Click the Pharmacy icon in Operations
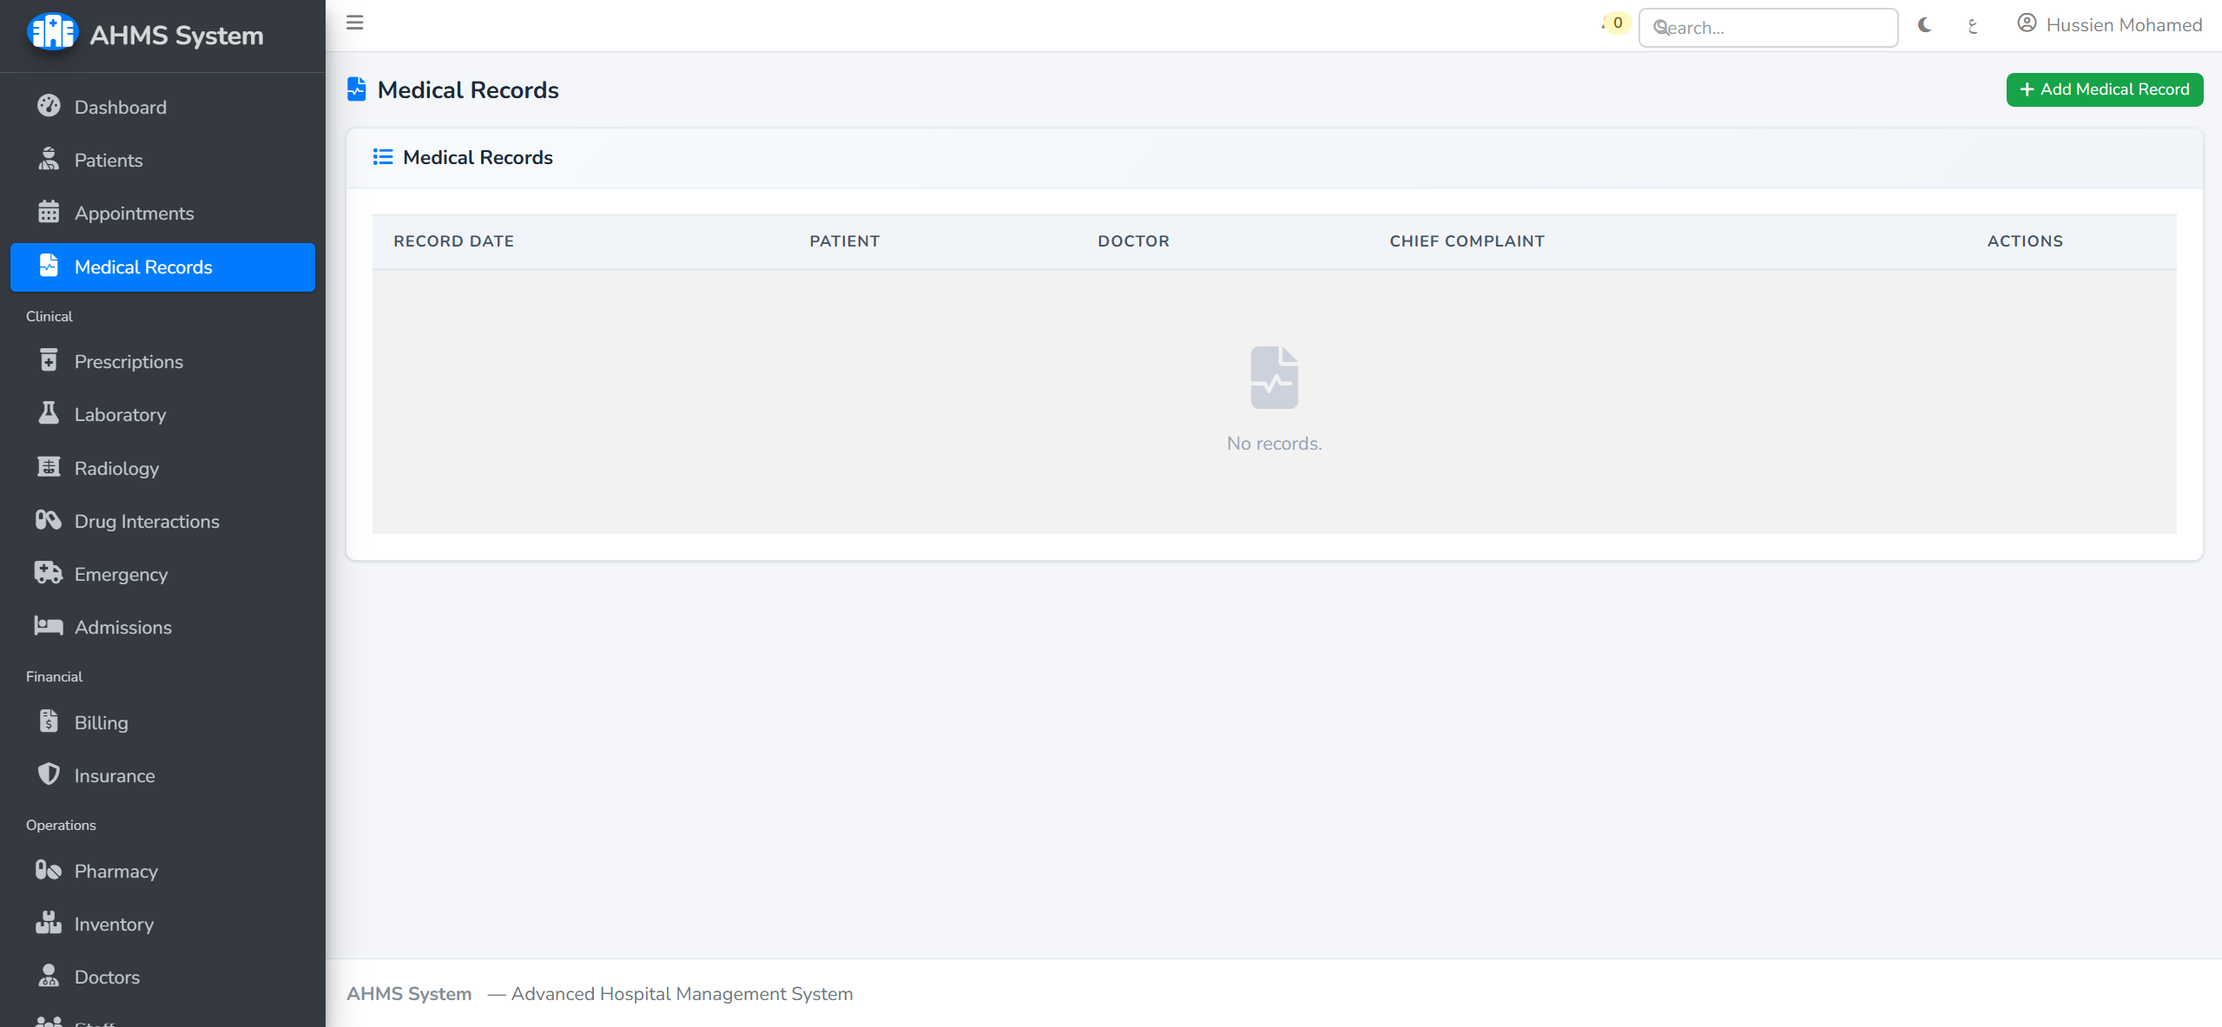The height and width of the screenshot is (1027, 2222). pyautogui.click(x=49, y=870)
